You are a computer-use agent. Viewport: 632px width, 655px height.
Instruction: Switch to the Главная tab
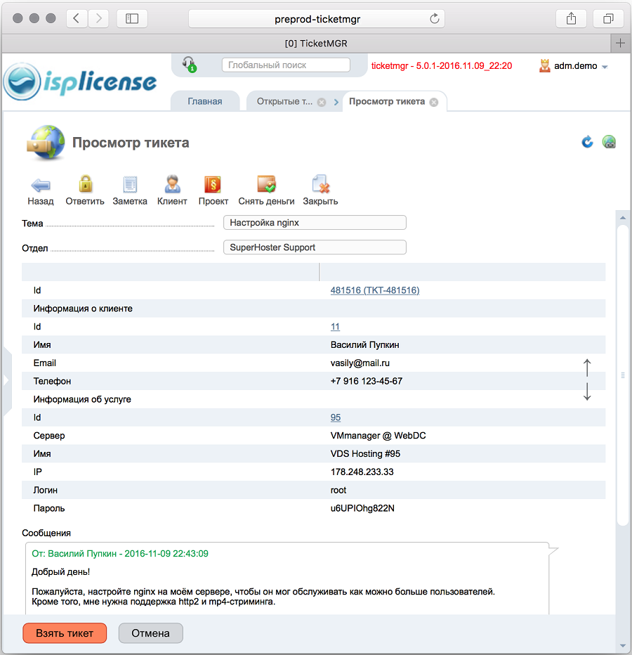pos(205,100)
